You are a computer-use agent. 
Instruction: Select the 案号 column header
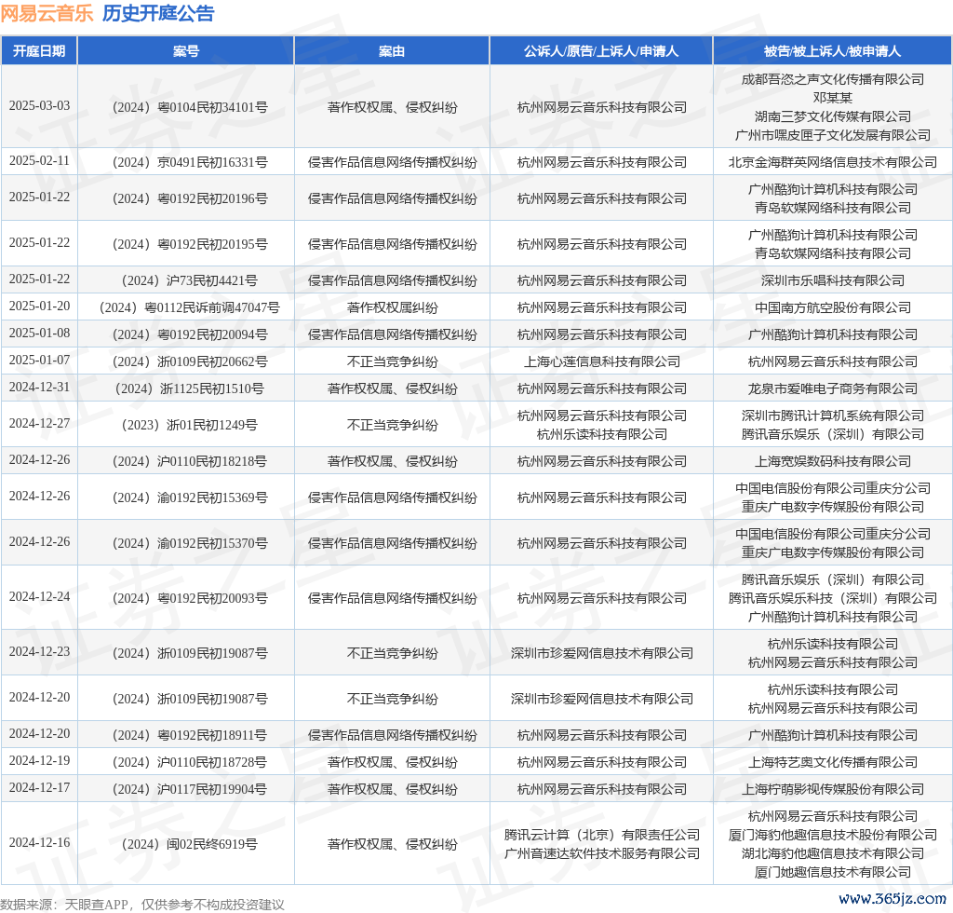(x=186, y=51)
